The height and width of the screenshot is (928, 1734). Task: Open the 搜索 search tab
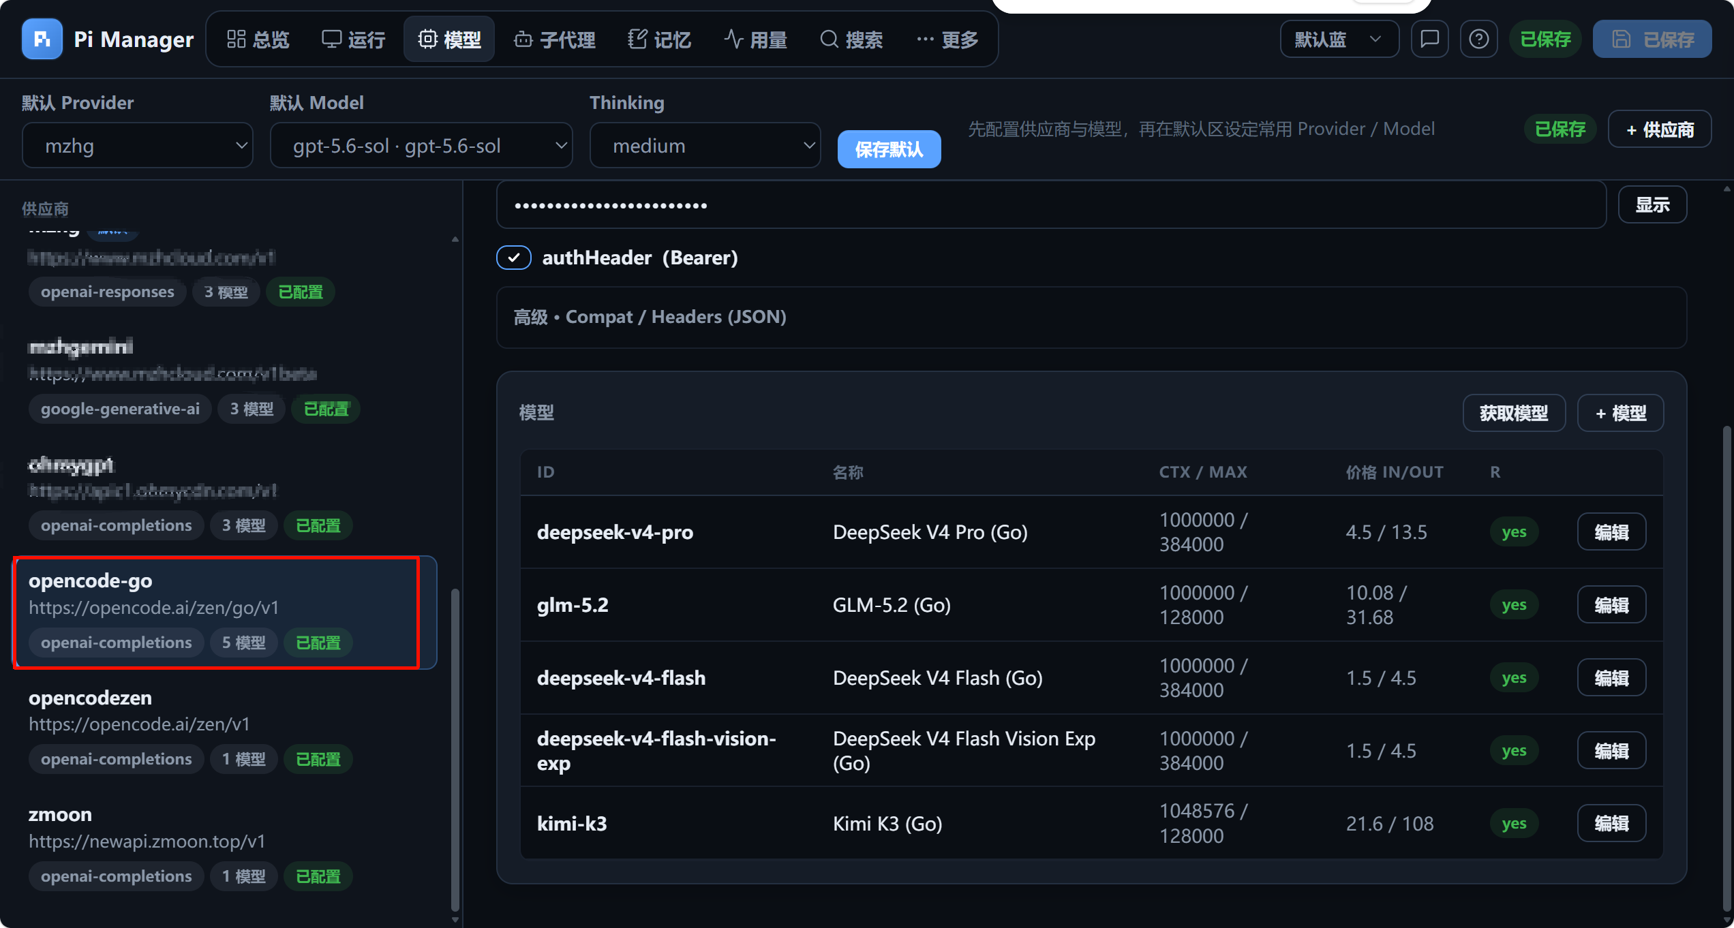tap(851, 40)
